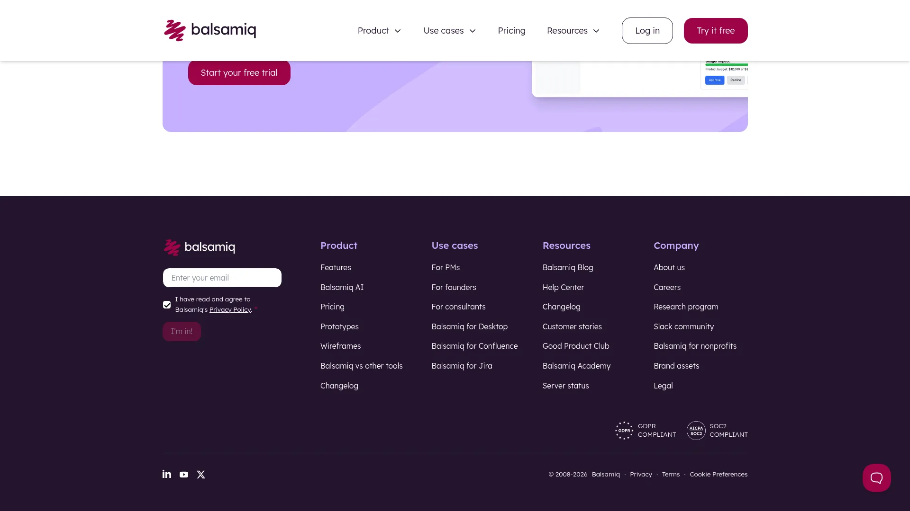Open Balsamiq for nonprofits link
Screen dimensions: 910x511
click(695, 346)
